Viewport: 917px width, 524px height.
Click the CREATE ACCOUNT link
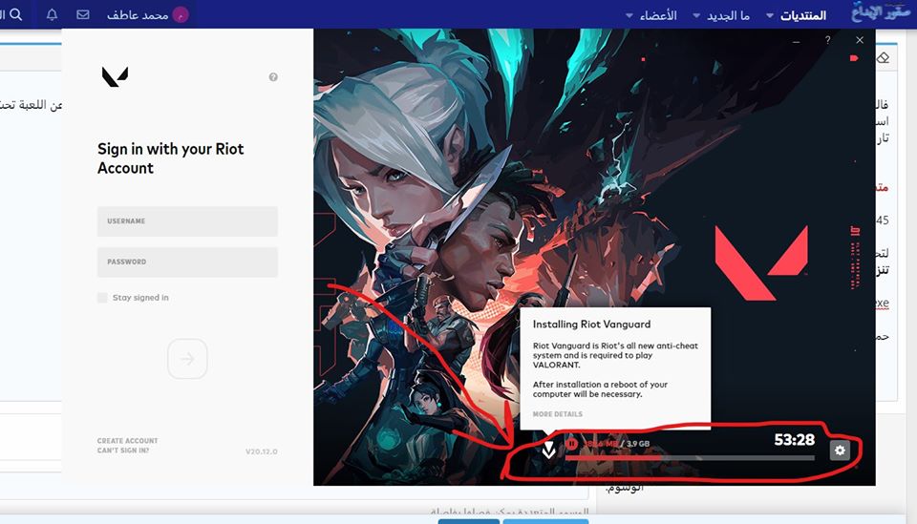(127, 441)
